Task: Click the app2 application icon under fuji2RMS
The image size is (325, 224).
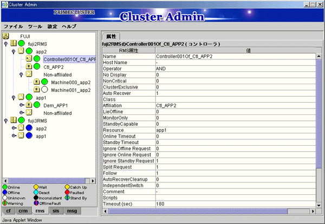Action: click(x=21, y=51)
